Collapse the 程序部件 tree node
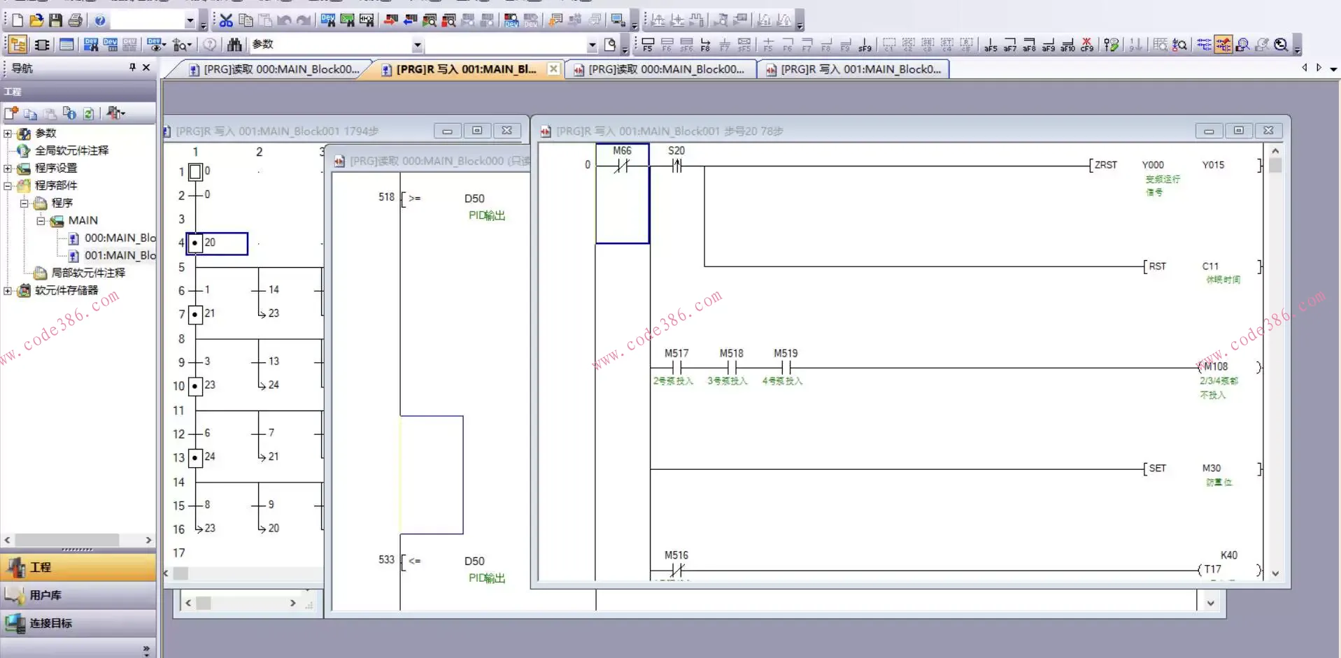This screenshot has height=658, width=1341. point(8,186)
